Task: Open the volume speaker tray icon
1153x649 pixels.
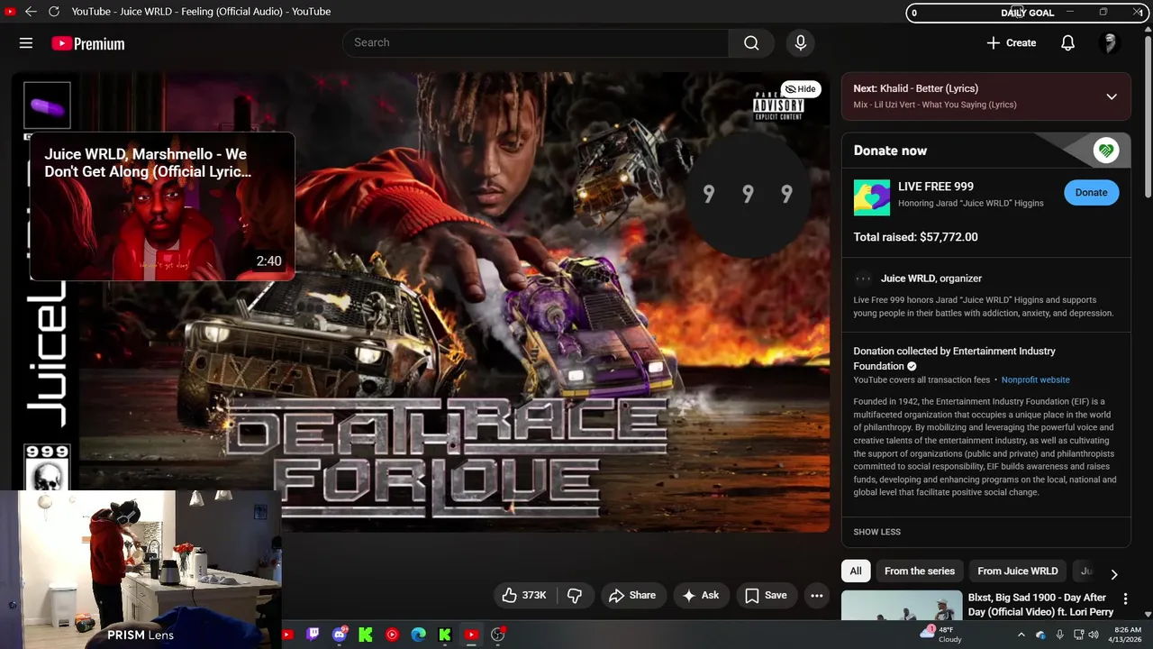Action: pyautogui.click(x=1094, y=635)
